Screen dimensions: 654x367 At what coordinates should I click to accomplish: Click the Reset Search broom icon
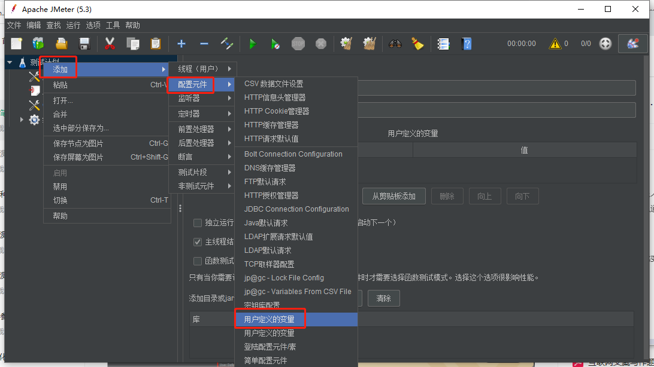[x=417, y=43]
